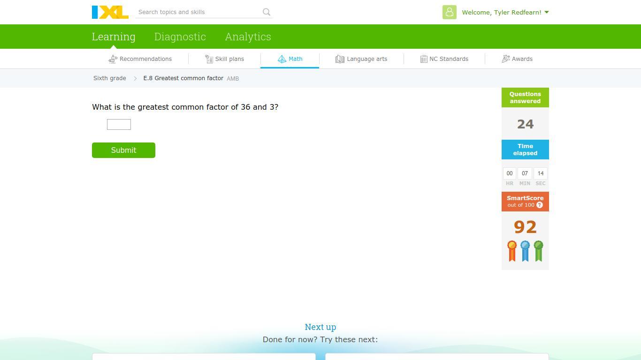Click the 'Done for now? Try these next:' text
Viewport: 641px width, 360px height.
[320, 339]
